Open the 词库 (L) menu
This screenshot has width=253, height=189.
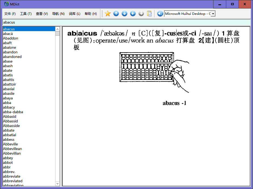74,14
